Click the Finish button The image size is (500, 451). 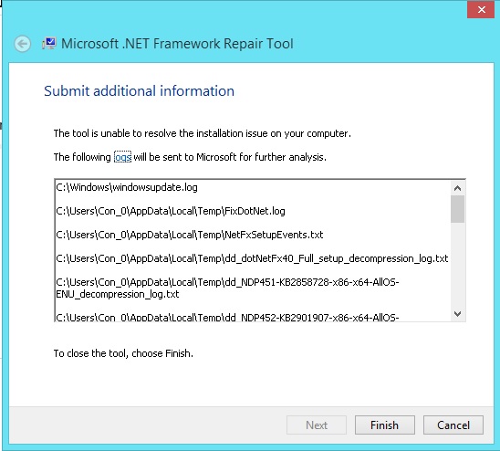[x=384, y=425]
